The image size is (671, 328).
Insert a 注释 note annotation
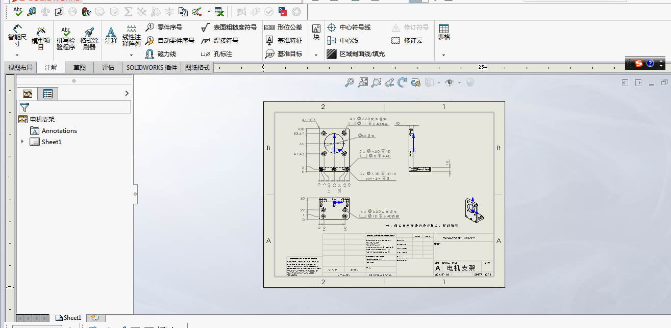pos(111,36)
